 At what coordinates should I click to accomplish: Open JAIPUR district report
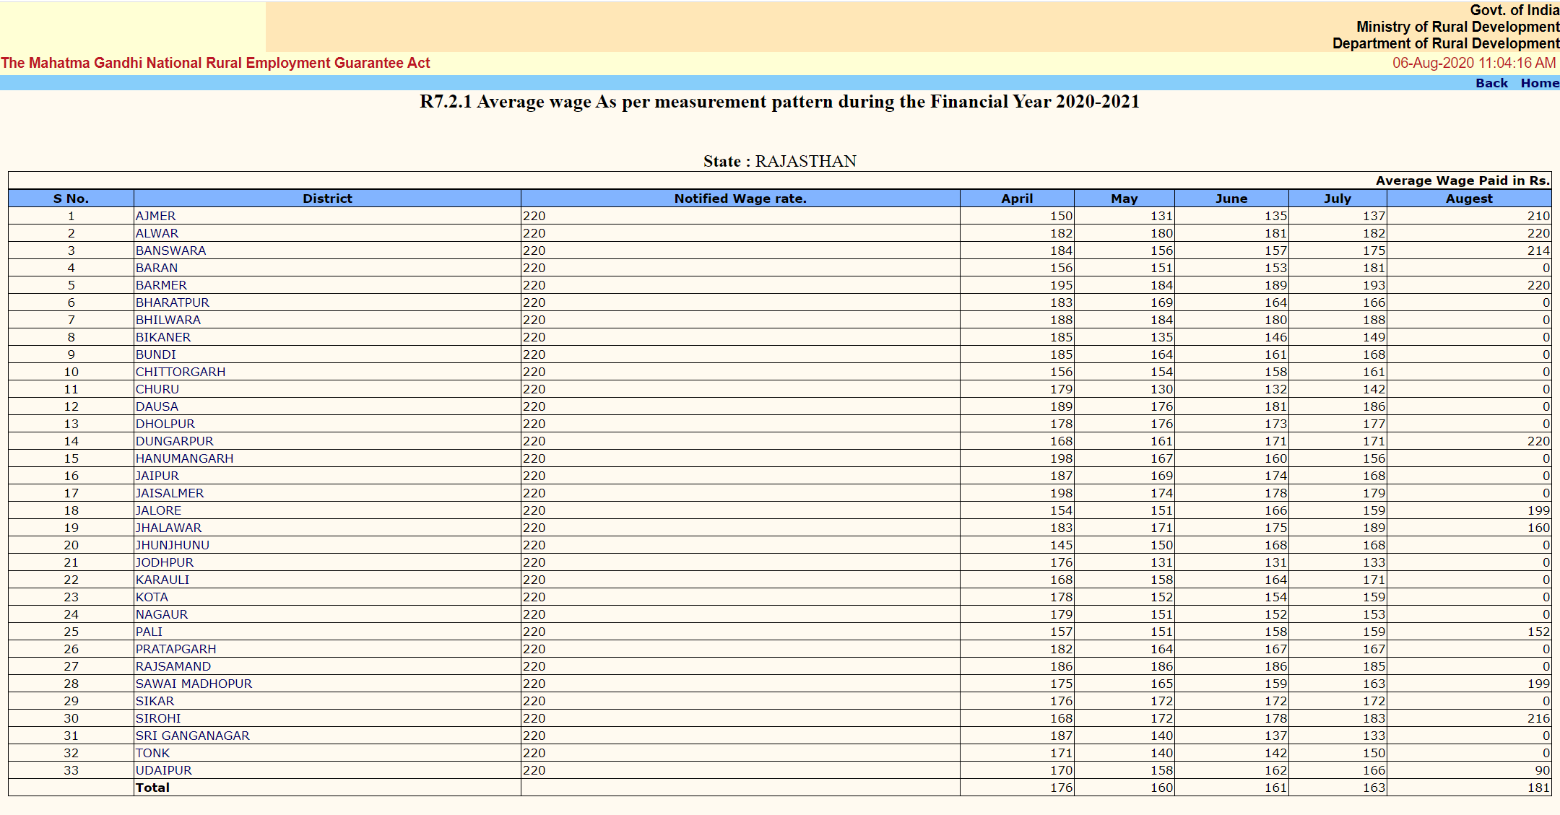tap(157, 476)
